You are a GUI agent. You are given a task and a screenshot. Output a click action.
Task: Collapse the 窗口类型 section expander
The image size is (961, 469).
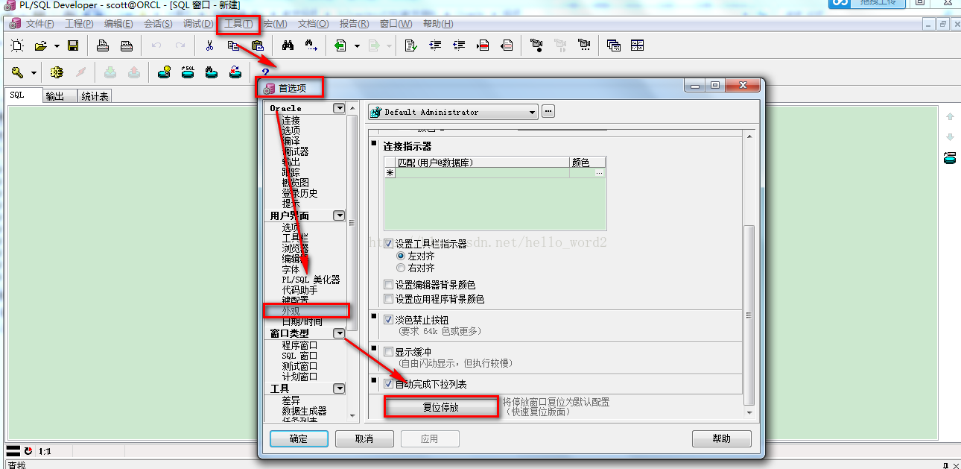(339, 333)
